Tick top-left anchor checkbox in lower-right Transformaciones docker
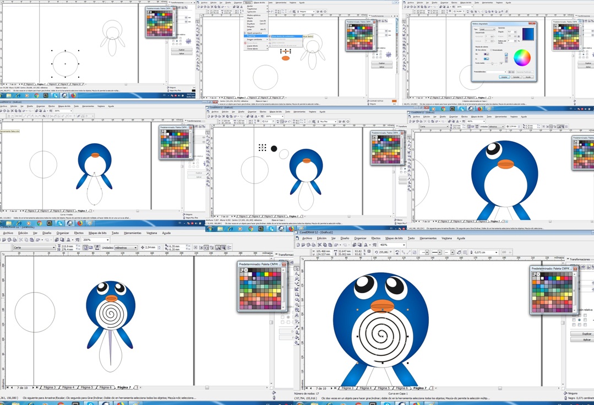The image size is (594, 405). coord(574,316)
